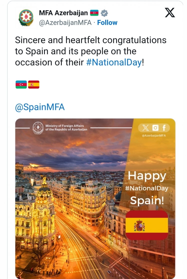Click the MFA Azerbaijan profile avatar

pos(26,18)
